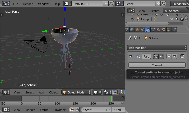This screenshot has height=113, width=189.
Task: Toggle Lamp selectability arrow
Action: (x=177, y=19)
